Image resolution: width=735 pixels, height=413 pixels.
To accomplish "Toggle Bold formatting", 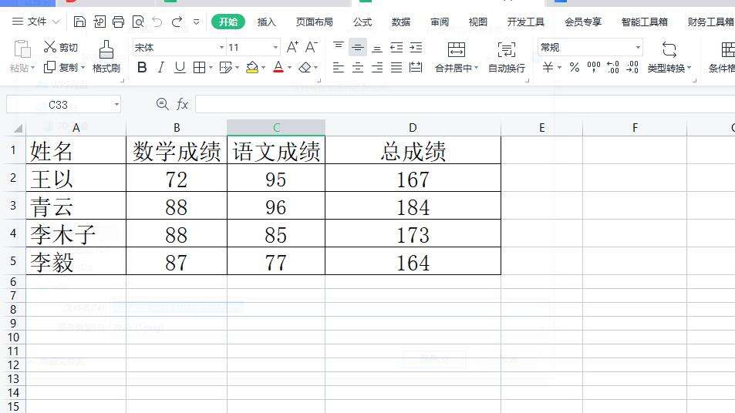I will click(x=142, y=68).
